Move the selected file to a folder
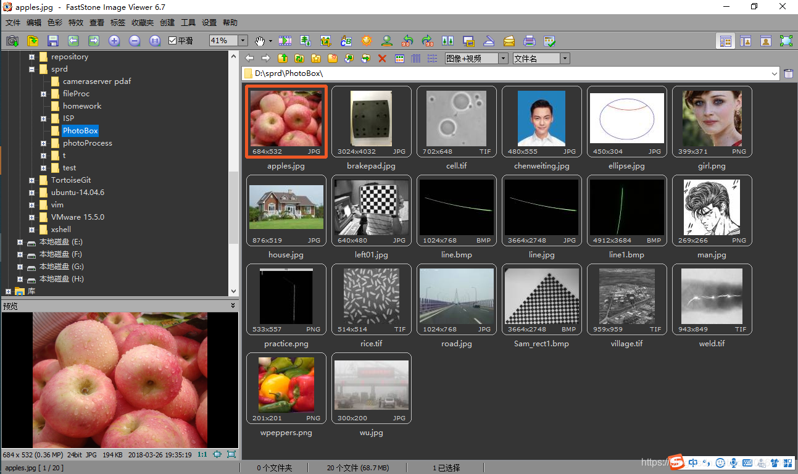This screenshot has height=474, width=798. (x=366, y=58)
